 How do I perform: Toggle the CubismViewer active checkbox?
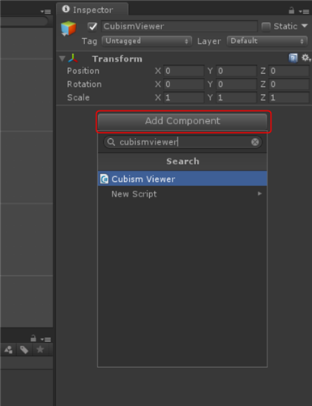tap(92, 27)
